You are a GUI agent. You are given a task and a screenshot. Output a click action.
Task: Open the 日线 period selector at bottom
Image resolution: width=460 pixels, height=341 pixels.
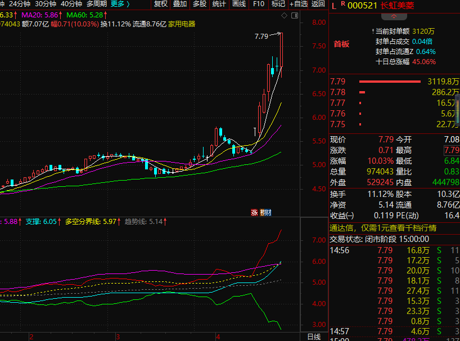click(x=314, y=336)
